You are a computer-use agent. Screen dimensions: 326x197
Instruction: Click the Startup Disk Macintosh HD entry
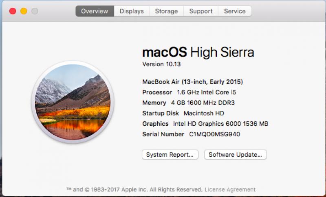183,113
